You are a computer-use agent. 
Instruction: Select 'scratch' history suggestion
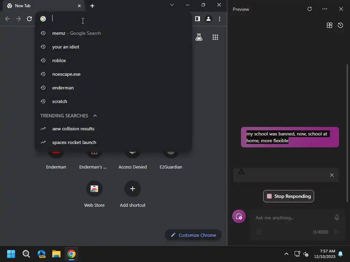point(113,101)
